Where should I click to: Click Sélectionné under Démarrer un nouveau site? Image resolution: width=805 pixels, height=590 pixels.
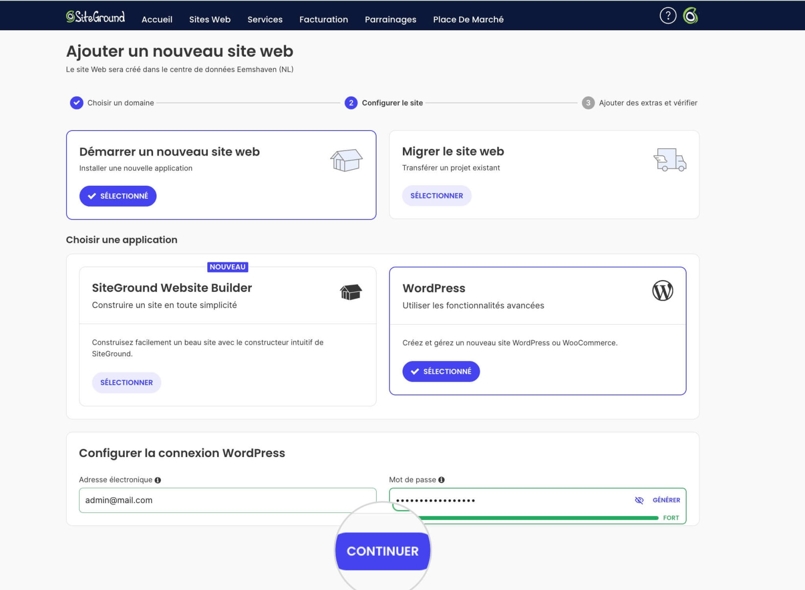click(118, 196)
